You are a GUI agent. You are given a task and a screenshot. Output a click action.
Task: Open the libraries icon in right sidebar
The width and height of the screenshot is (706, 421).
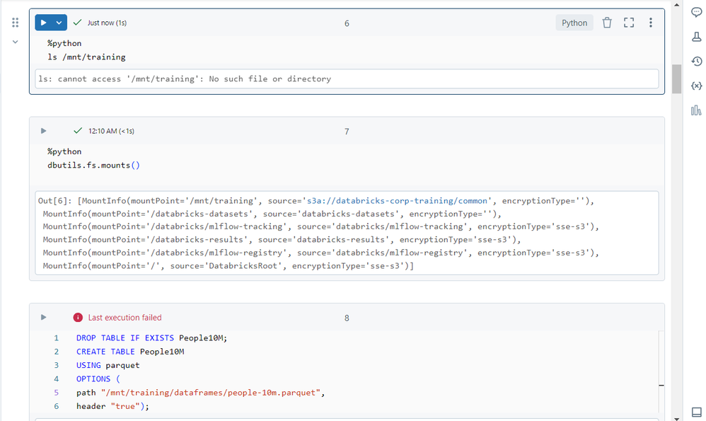point(696,110)
